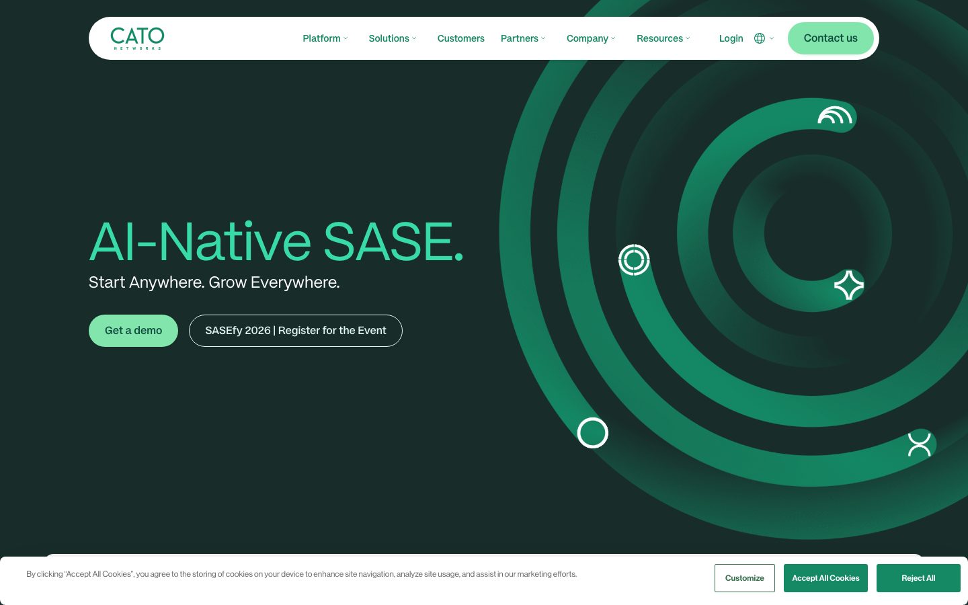
Task: Go to the Customers page
Action: [460, 38]
